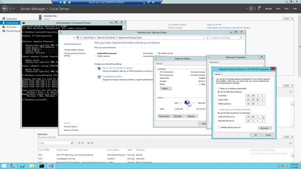Click the Search Control Panel field
This screenshot has height=169, width=301.
click(227, 38)
